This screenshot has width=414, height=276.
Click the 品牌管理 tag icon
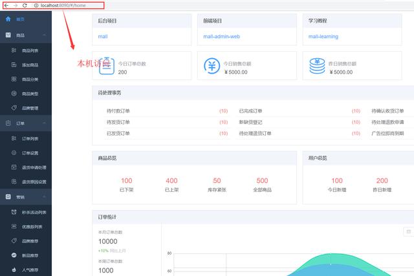(14, 108)
